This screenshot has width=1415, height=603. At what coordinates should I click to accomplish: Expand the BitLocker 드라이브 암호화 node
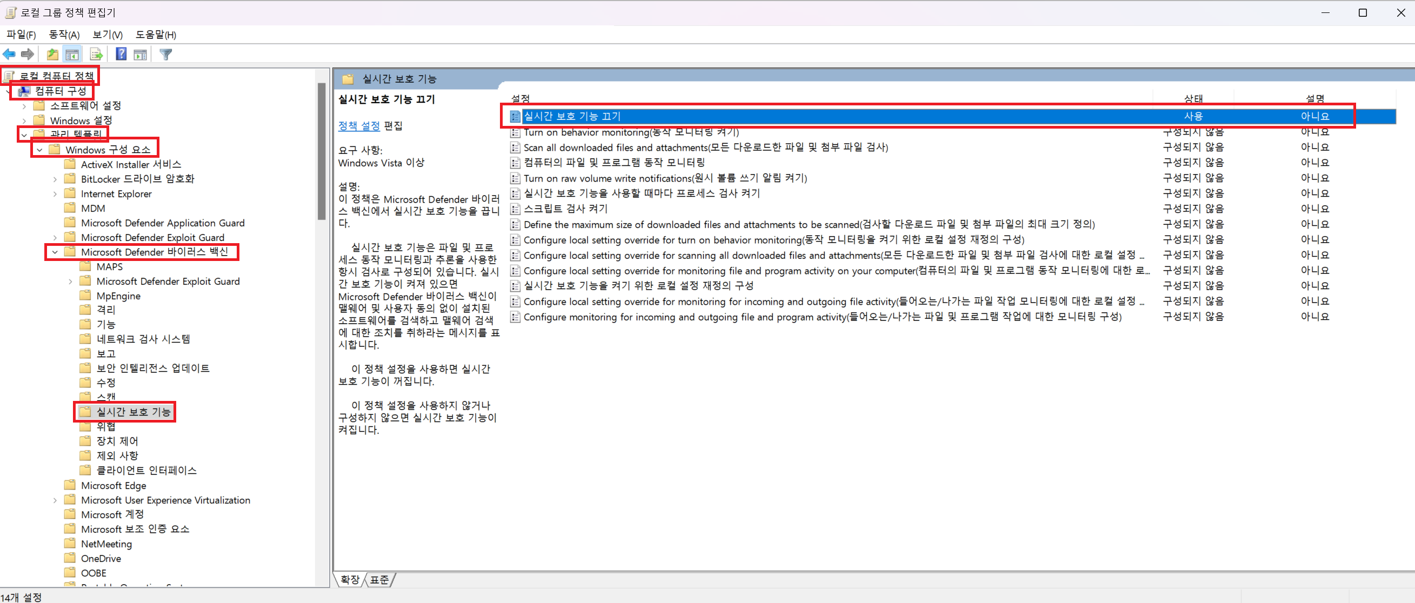[55, 179]
